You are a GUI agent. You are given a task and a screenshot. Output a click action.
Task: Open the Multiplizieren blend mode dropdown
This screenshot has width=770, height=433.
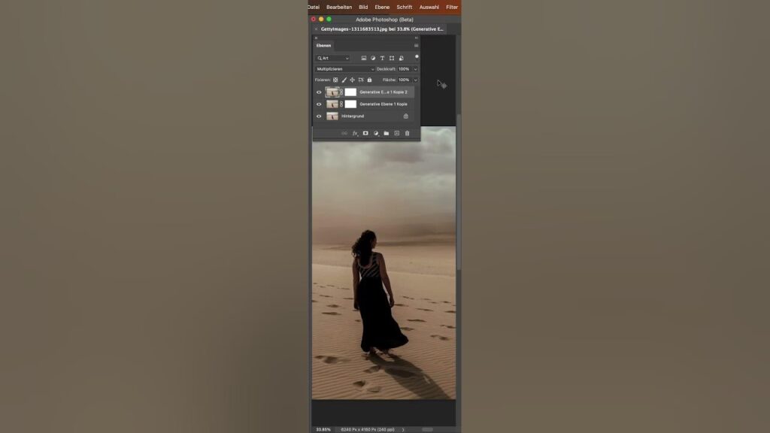coord(344,69)
